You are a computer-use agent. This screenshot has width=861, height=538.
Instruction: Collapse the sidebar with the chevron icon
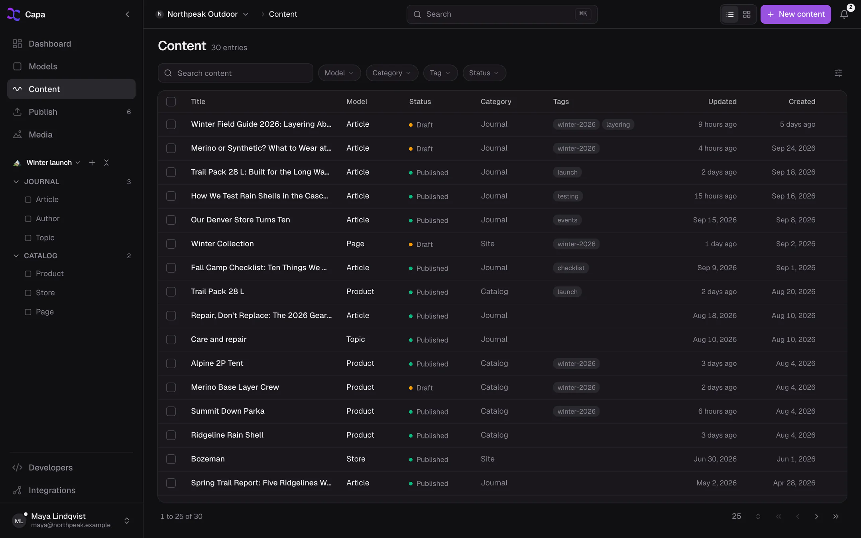tap(127, 14)
